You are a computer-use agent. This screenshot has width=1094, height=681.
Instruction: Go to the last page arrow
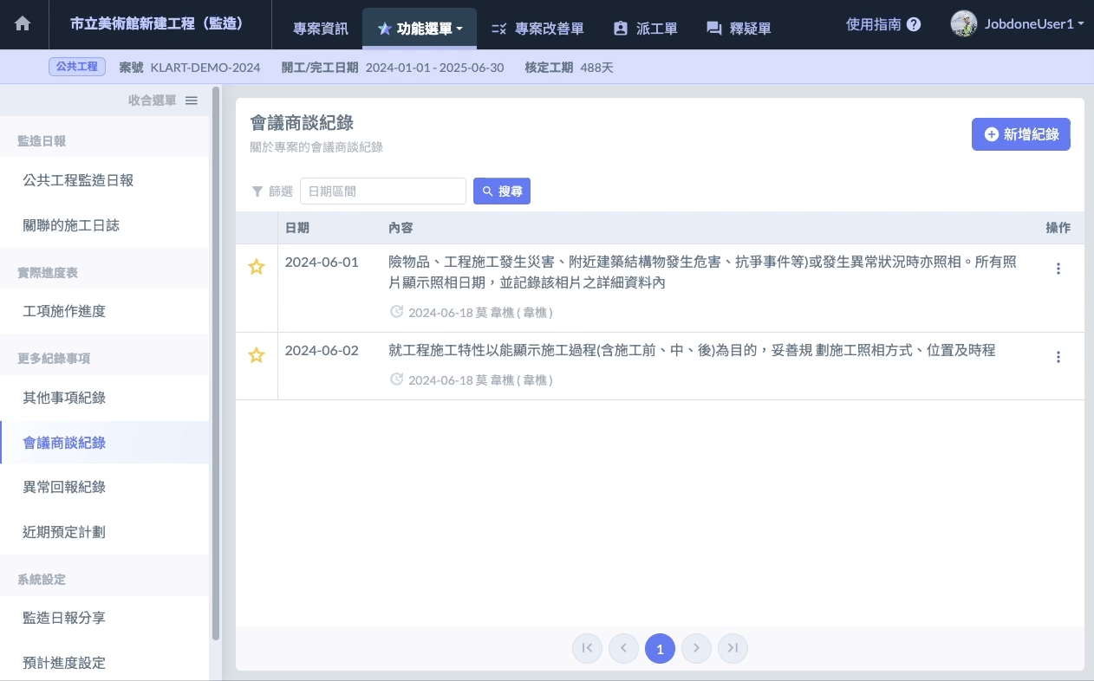(733, 648)
